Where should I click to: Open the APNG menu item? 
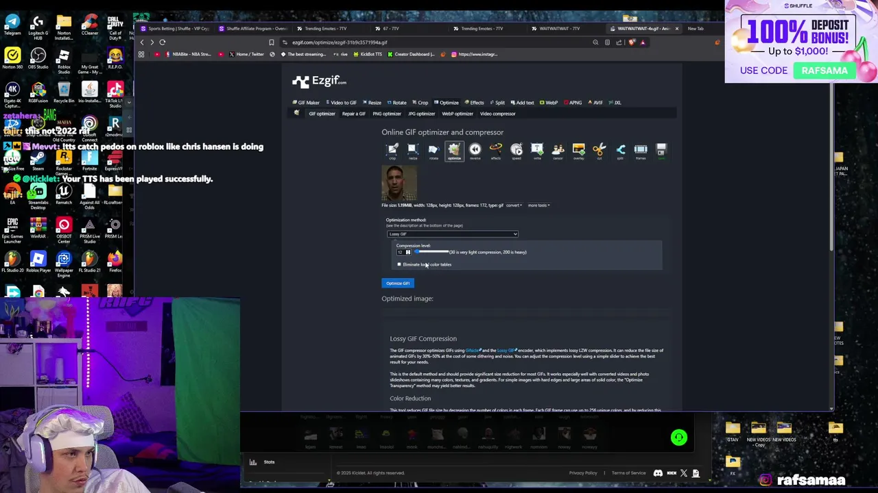pos(573,103)
